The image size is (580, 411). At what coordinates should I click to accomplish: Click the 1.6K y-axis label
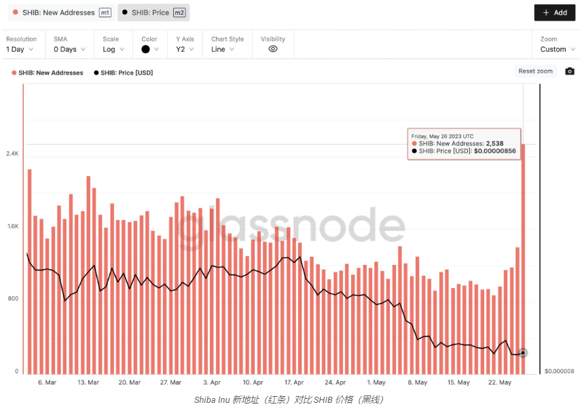[13, 226]
